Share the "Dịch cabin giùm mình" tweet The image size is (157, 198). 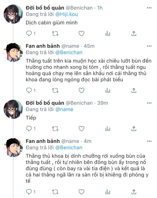tap(134, 34)
